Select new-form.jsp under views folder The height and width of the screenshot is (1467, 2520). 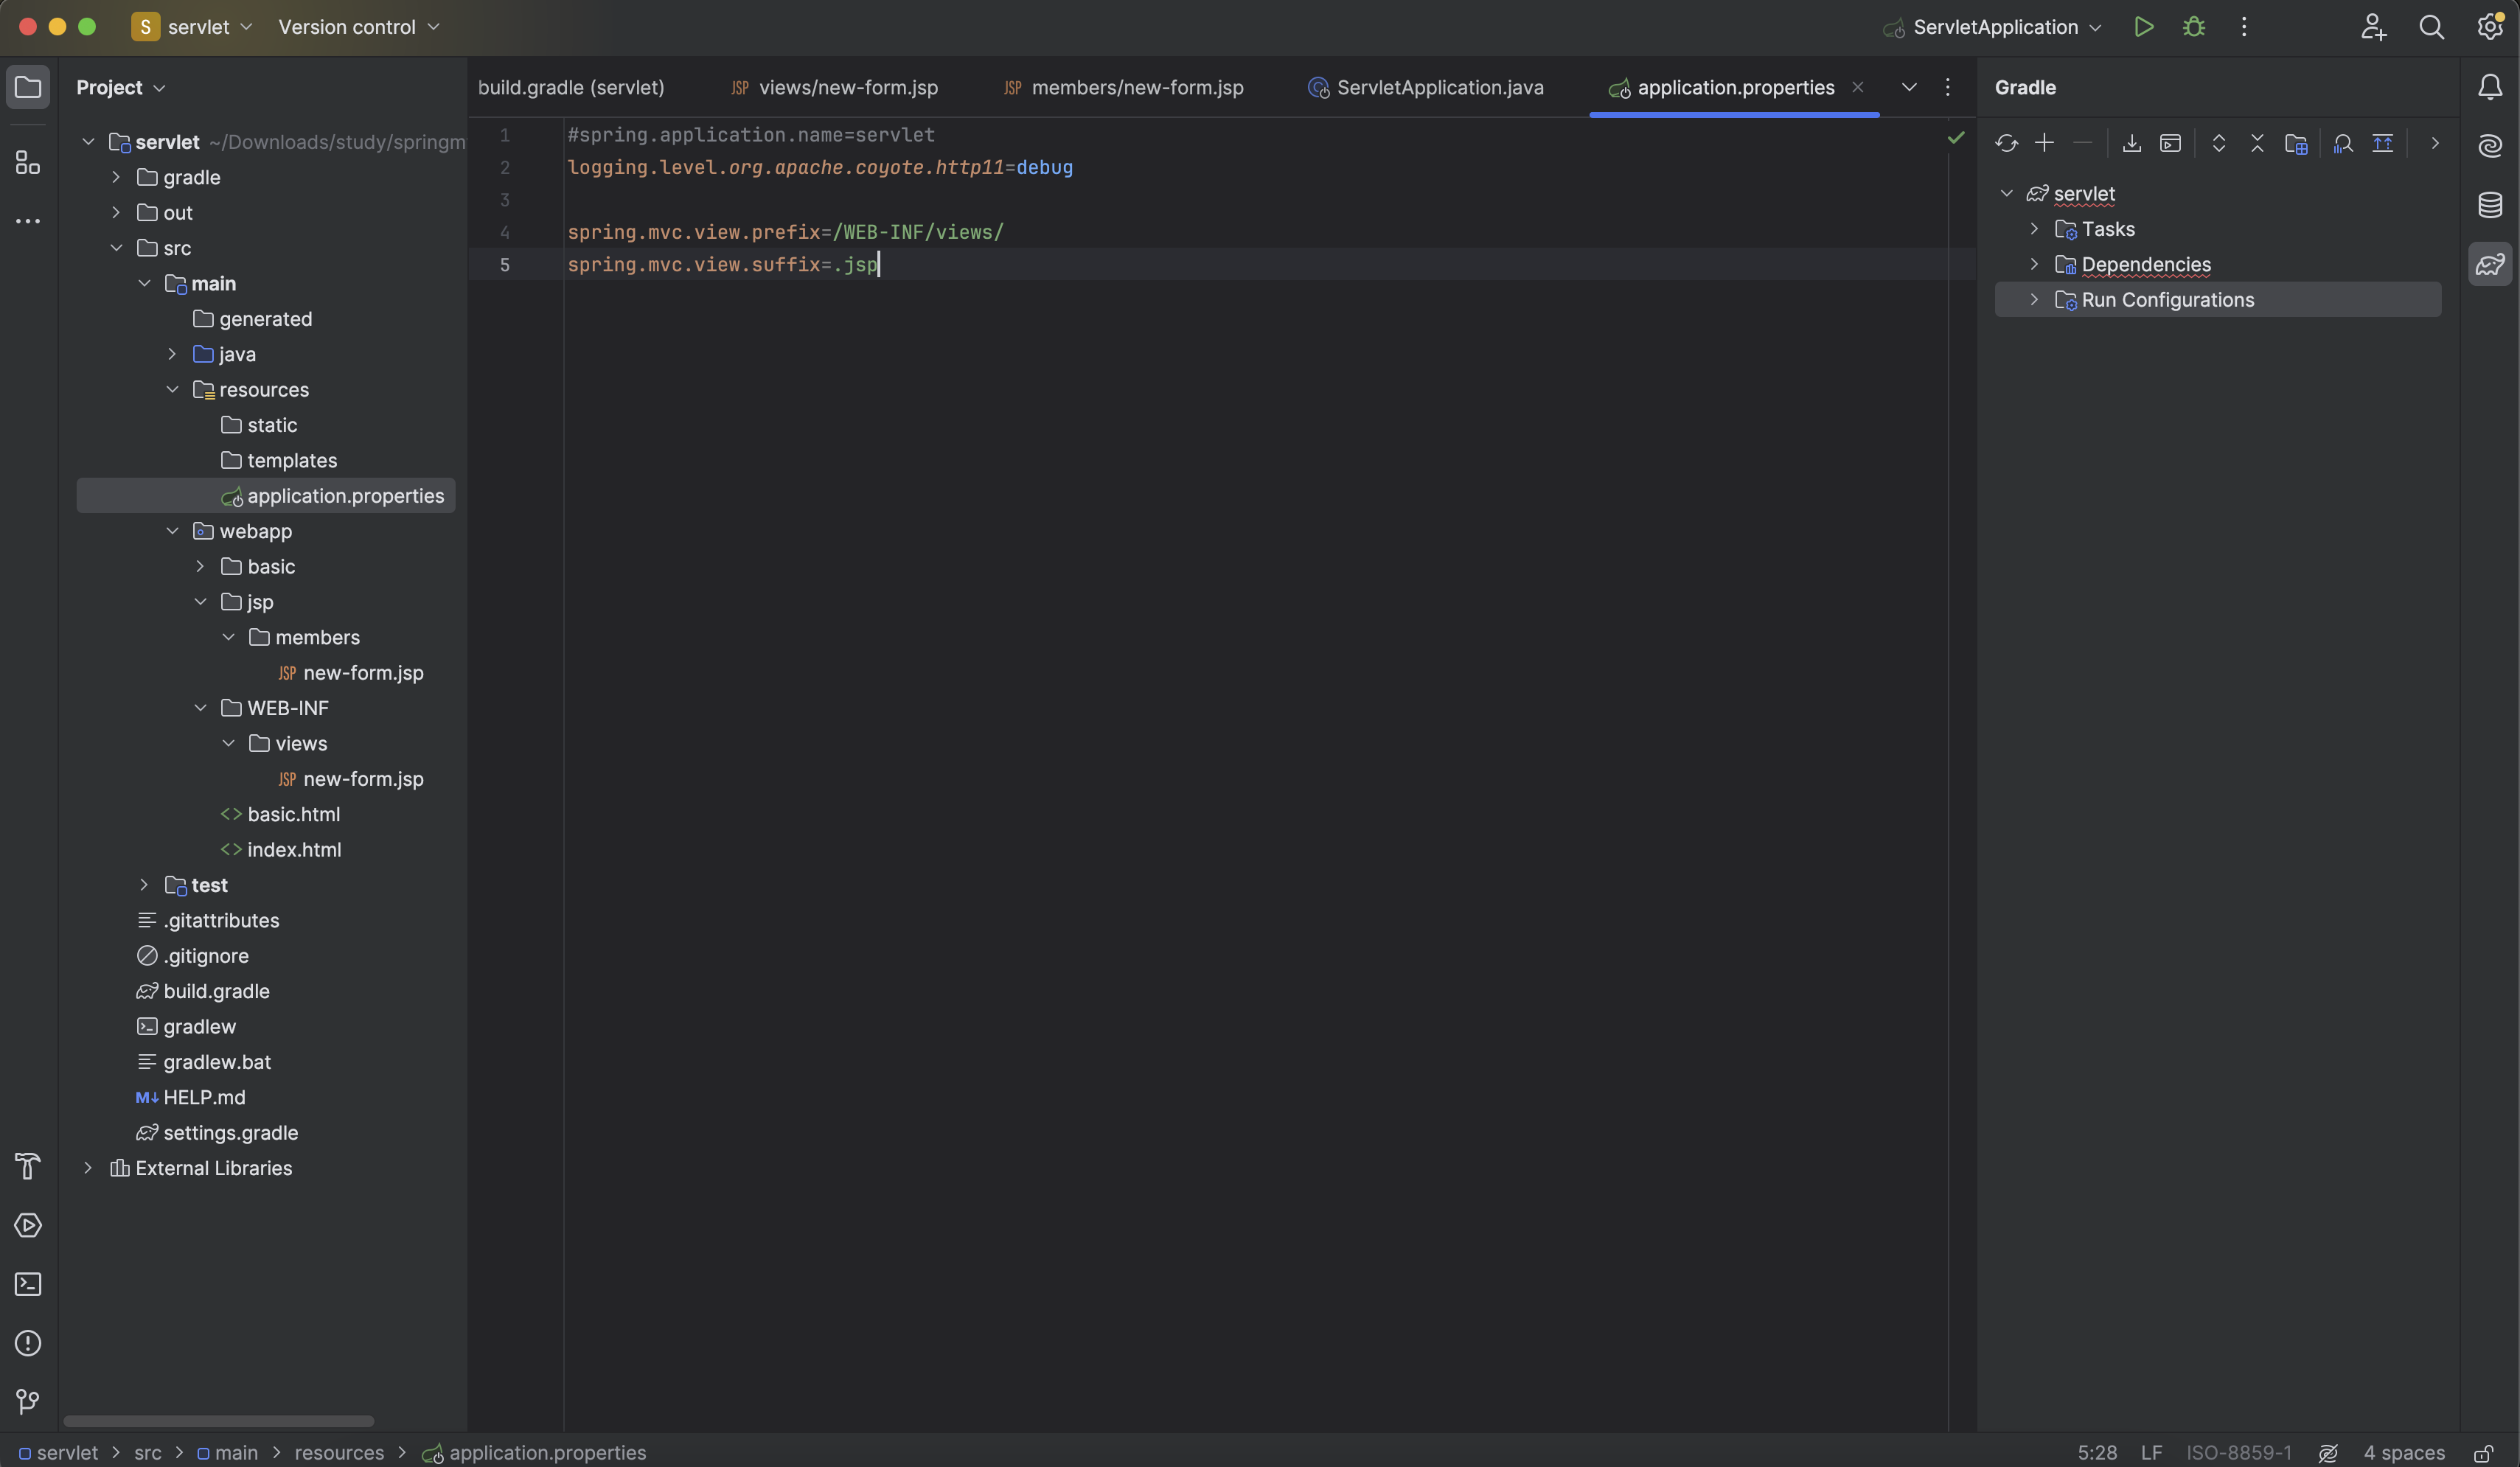(x=362, y=779)
